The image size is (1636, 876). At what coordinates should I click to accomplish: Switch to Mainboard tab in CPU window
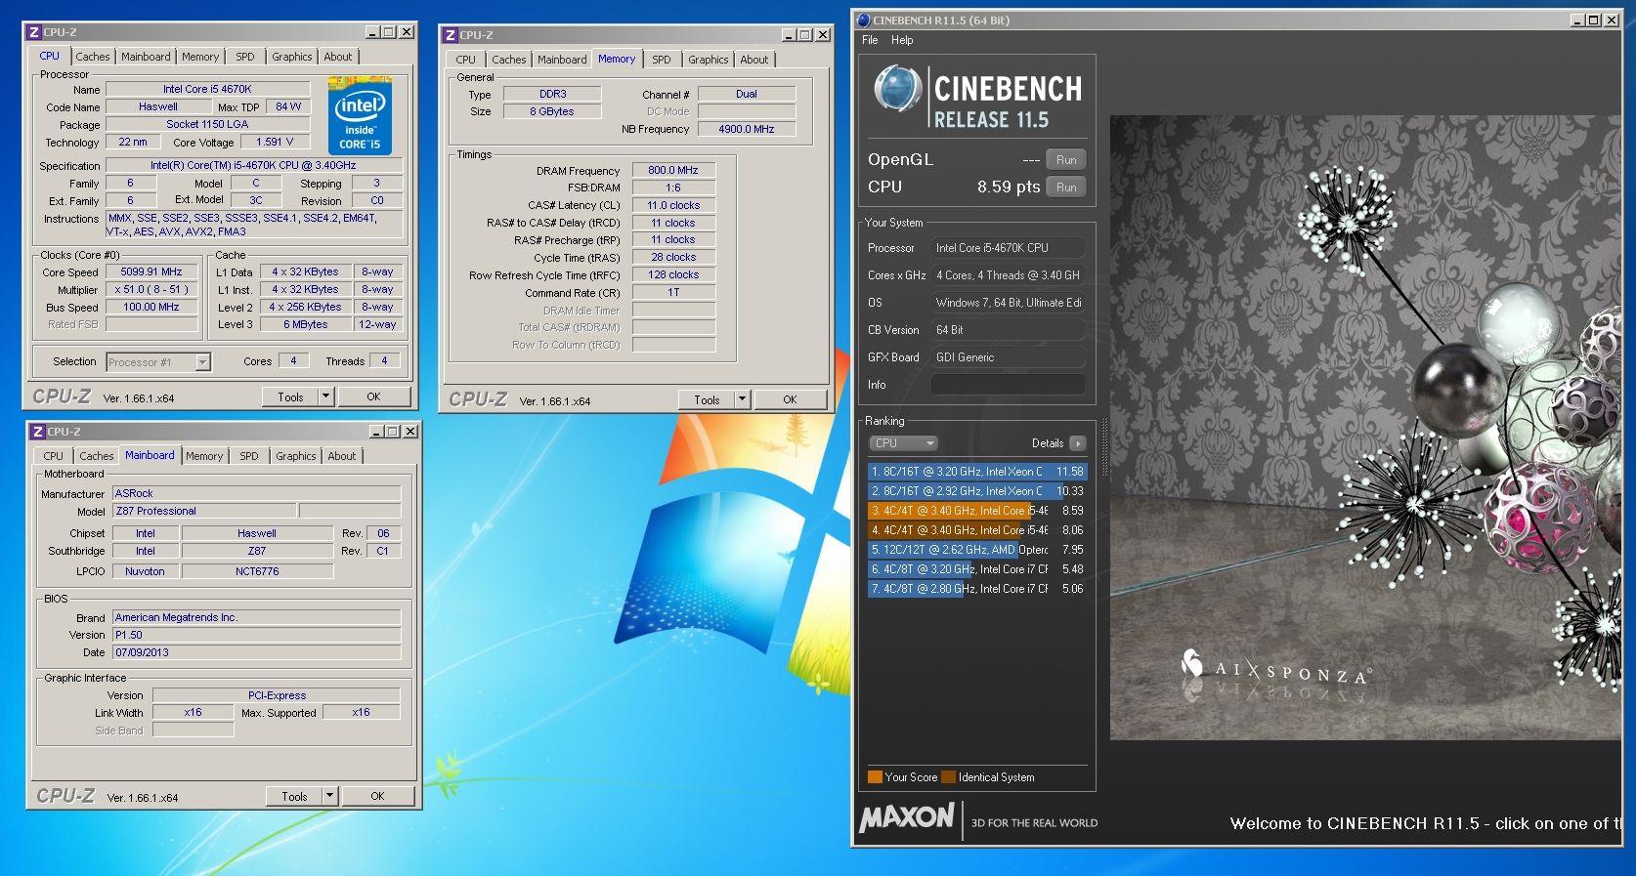tap(146, 57)
